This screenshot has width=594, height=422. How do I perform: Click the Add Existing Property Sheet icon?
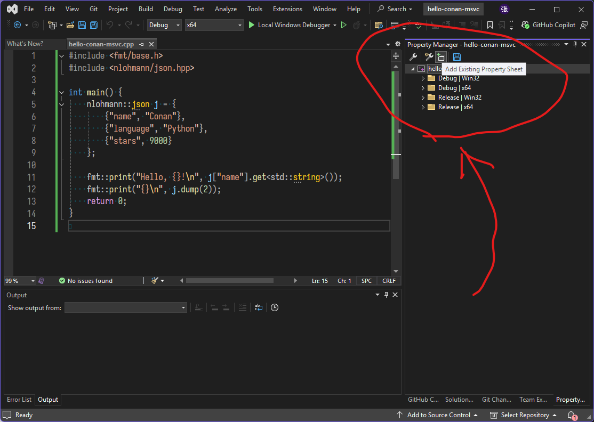(440, 57)
